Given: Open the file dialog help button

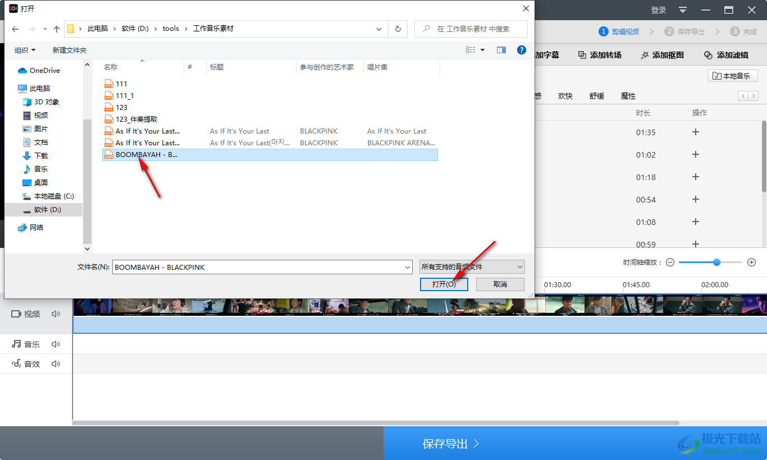Looking at the screenshot, I should [522, 50].
